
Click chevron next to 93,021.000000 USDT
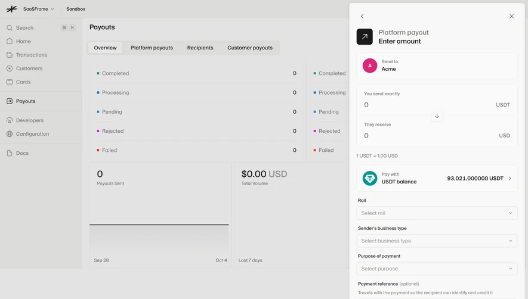pos(510,178)
